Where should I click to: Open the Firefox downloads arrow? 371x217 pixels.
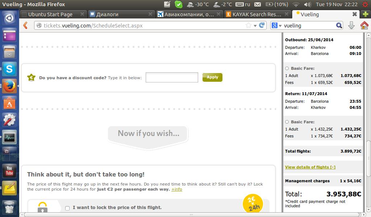coord(351,25)
